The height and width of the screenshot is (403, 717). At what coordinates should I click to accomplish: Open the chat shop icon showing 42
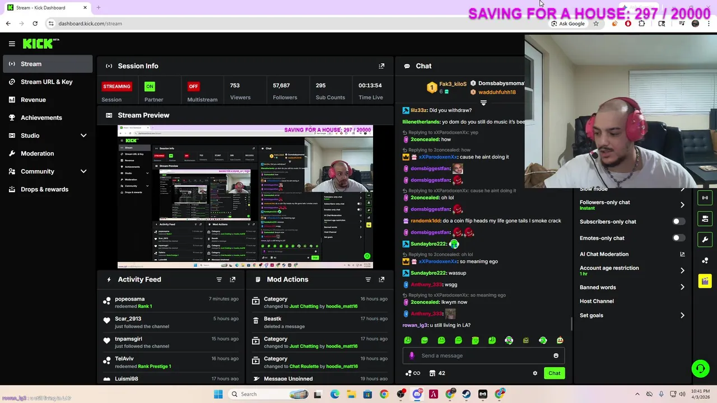point(437,373)
